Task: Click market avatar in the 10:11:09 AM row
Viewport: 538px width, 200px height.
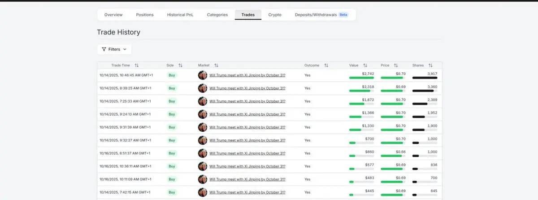Action: coord(203,179)
